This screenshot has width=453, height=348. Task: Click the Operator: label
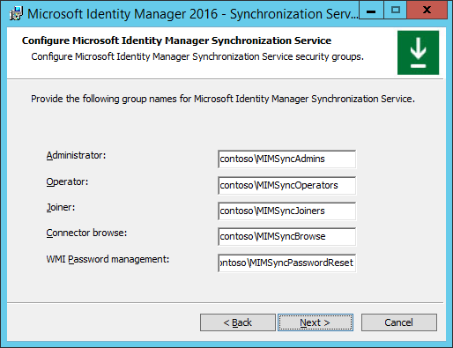pyautogui.click(x=67, y=181)
